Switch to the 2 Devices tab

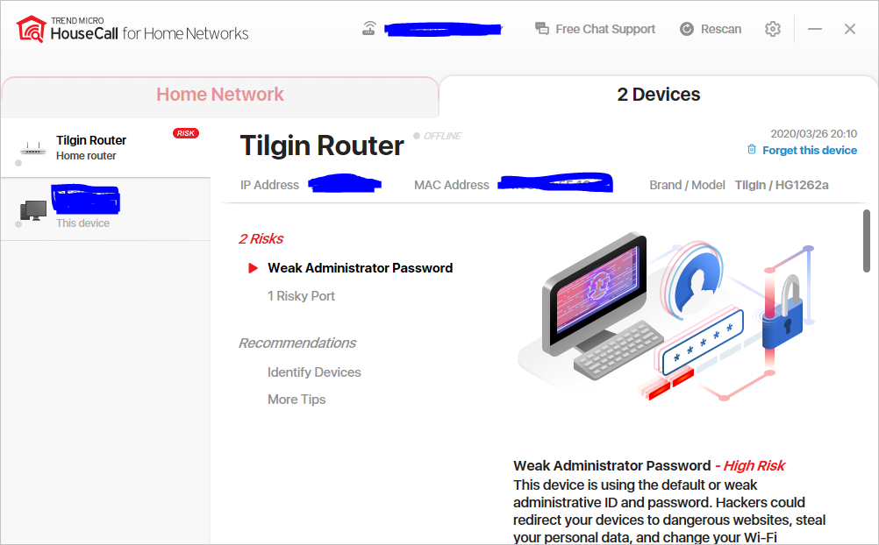tap(659, 95)
